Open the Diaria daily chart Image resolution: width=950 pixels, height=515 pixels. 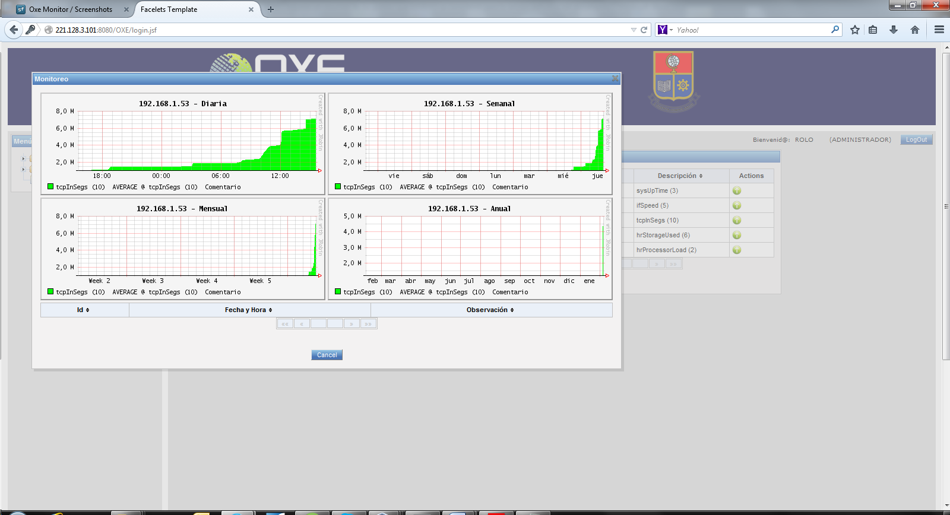click(183, 144)
